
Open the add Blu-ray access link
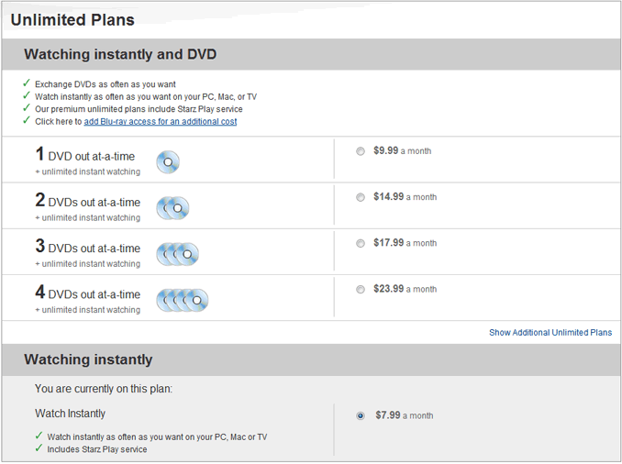[x=161, y=121]
